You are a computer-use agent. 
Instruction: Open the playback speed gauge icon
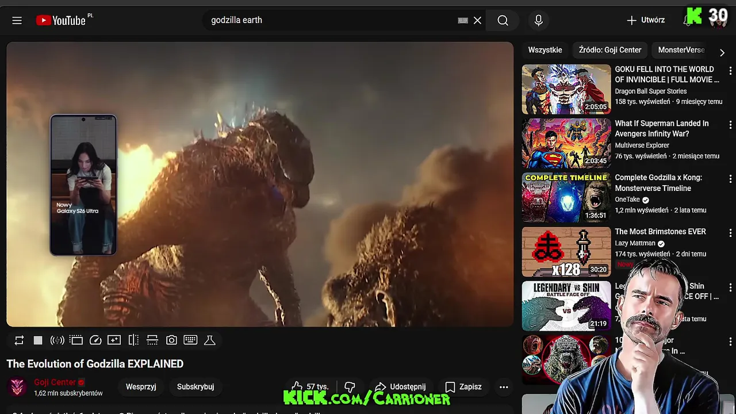click(95, 340)
